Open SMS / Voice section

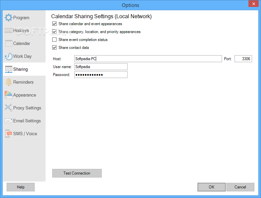coord(25,134)
